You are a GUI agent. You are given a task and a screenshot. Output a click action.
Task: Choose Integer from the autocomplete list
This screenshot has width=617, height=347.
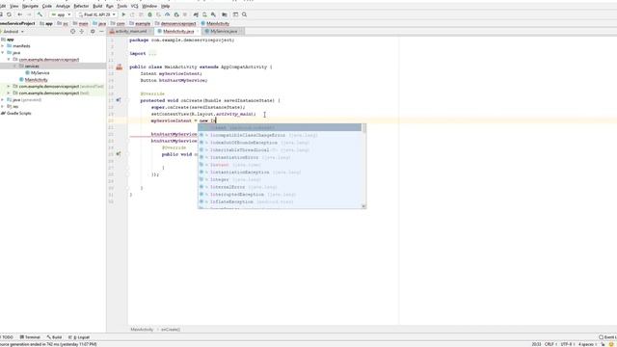(280, 180)
